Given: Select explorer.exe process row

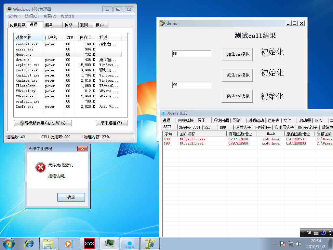Looking at the screenshot, I should click(68, 65).
